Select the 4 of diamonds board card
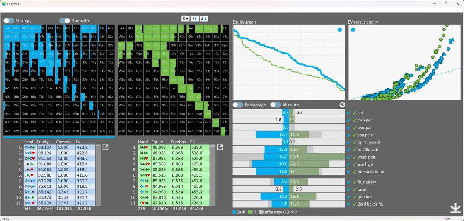The image size is (464, 221). coord(204,19)
